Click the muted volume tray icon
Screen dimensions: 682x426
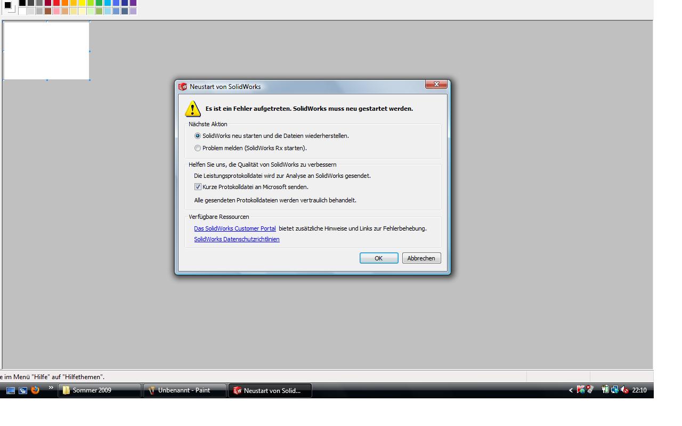(624, 390)
